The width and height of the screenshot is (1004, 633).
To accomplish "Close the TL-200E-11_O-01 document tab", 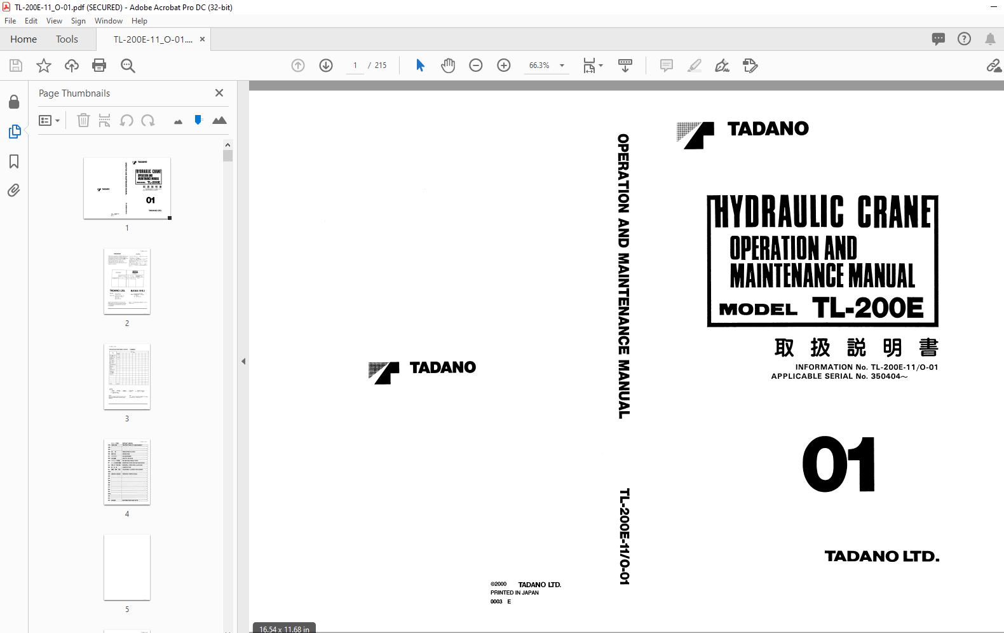I will tap(202, 39).
